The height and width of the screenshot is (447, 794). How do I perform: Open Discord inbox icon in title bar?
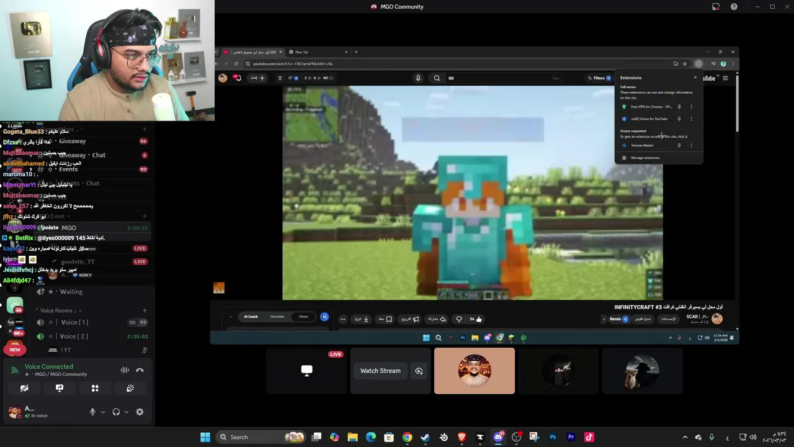pos(715,7)
